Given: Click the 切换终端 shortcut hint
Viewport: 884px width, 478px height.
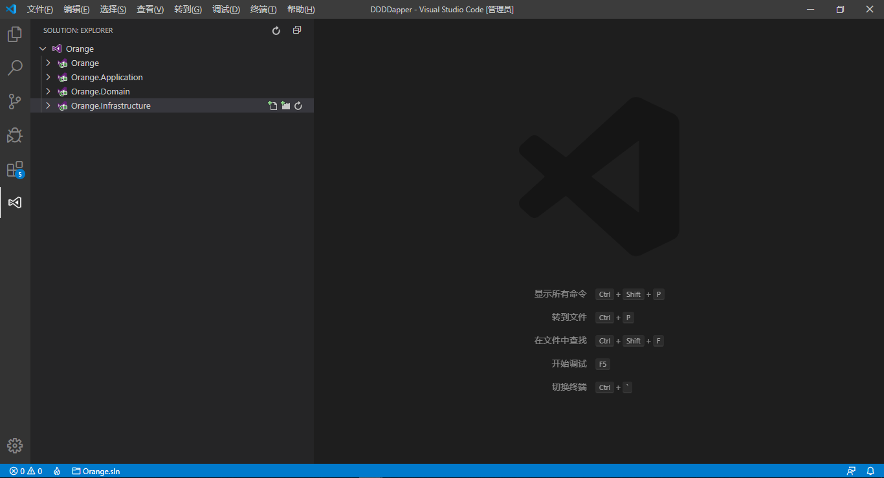Looking at the screenshot, I should [x=569, y=387].
